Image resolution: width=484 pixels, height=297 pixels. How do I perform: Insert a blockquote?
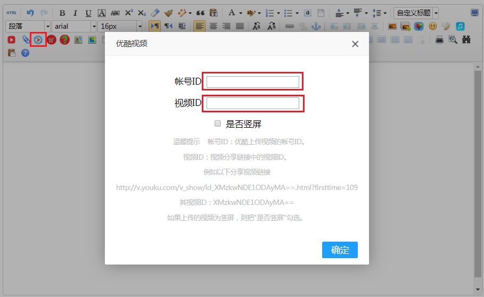tap(200, 13)
